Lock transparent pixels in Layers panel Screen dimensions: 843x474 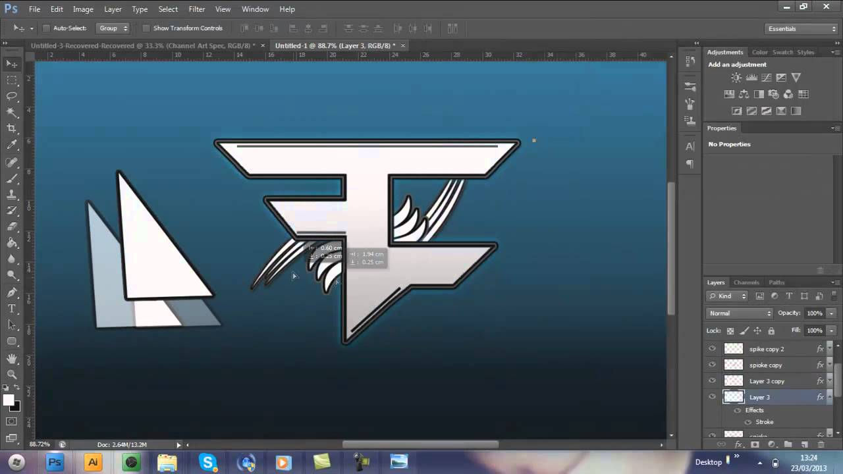[730, 331]
